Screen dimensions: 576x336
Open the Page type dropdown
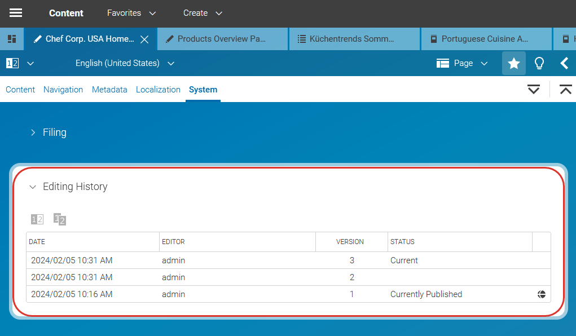[462, 63]
